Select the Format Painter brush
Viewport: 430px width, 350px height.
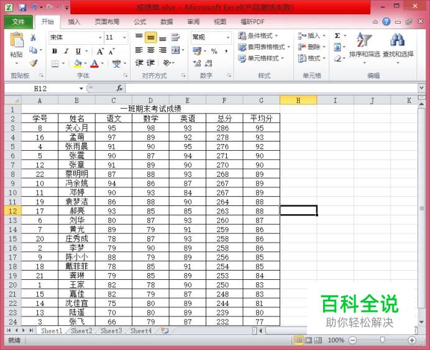[34, 63]
